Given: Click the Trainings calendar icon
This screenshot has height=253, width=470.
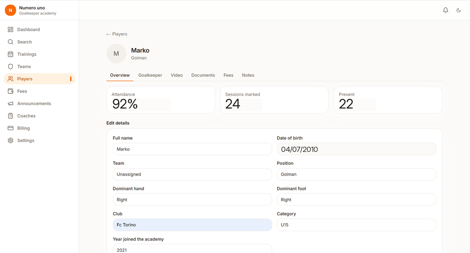Looking at the screenshot, I should 11,54.
